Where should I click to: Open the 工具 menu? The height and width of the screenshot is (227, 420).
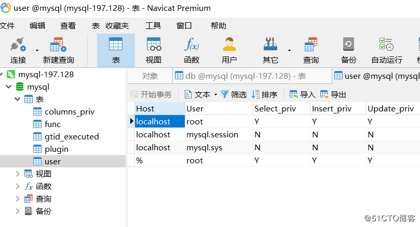coord(153,26)
